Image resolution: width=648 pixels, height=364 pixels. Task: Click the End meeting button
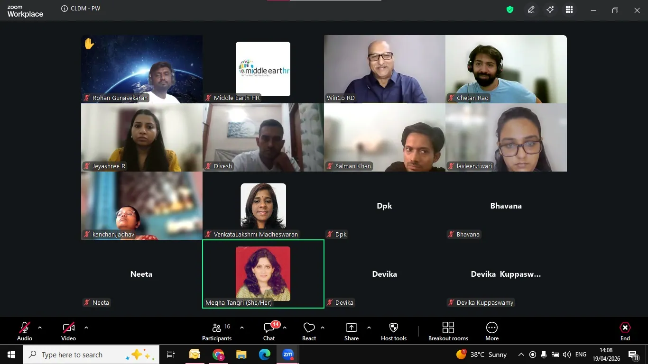[625, 331]
